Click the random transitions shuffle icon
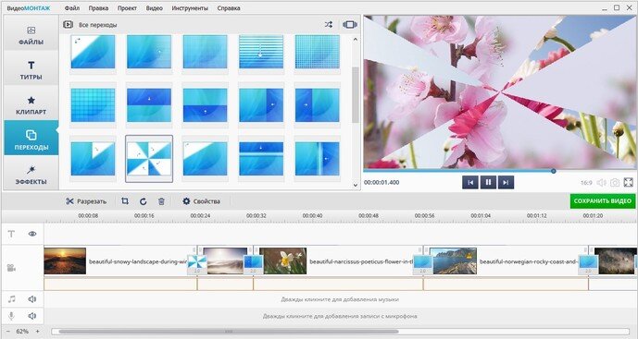The height and width of the screenshot is (339, 638). [329, 25]
